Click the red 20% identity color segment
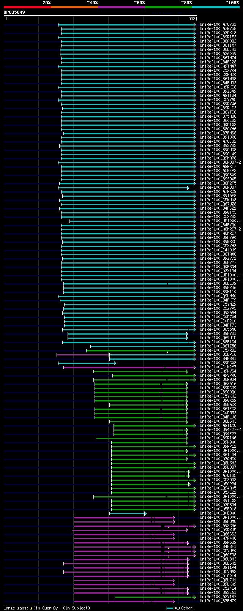The image size is (243, 611). point(27,7)
